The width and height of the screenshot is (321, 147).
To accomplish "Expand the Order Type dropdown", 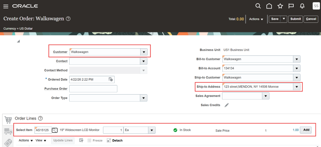I will point(144,98).
